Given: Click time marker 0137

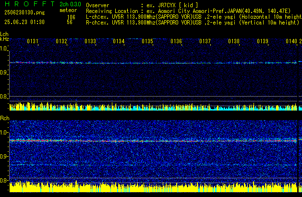Looking at the screenshot, I should pyautogui.click(x=205, y=41).
